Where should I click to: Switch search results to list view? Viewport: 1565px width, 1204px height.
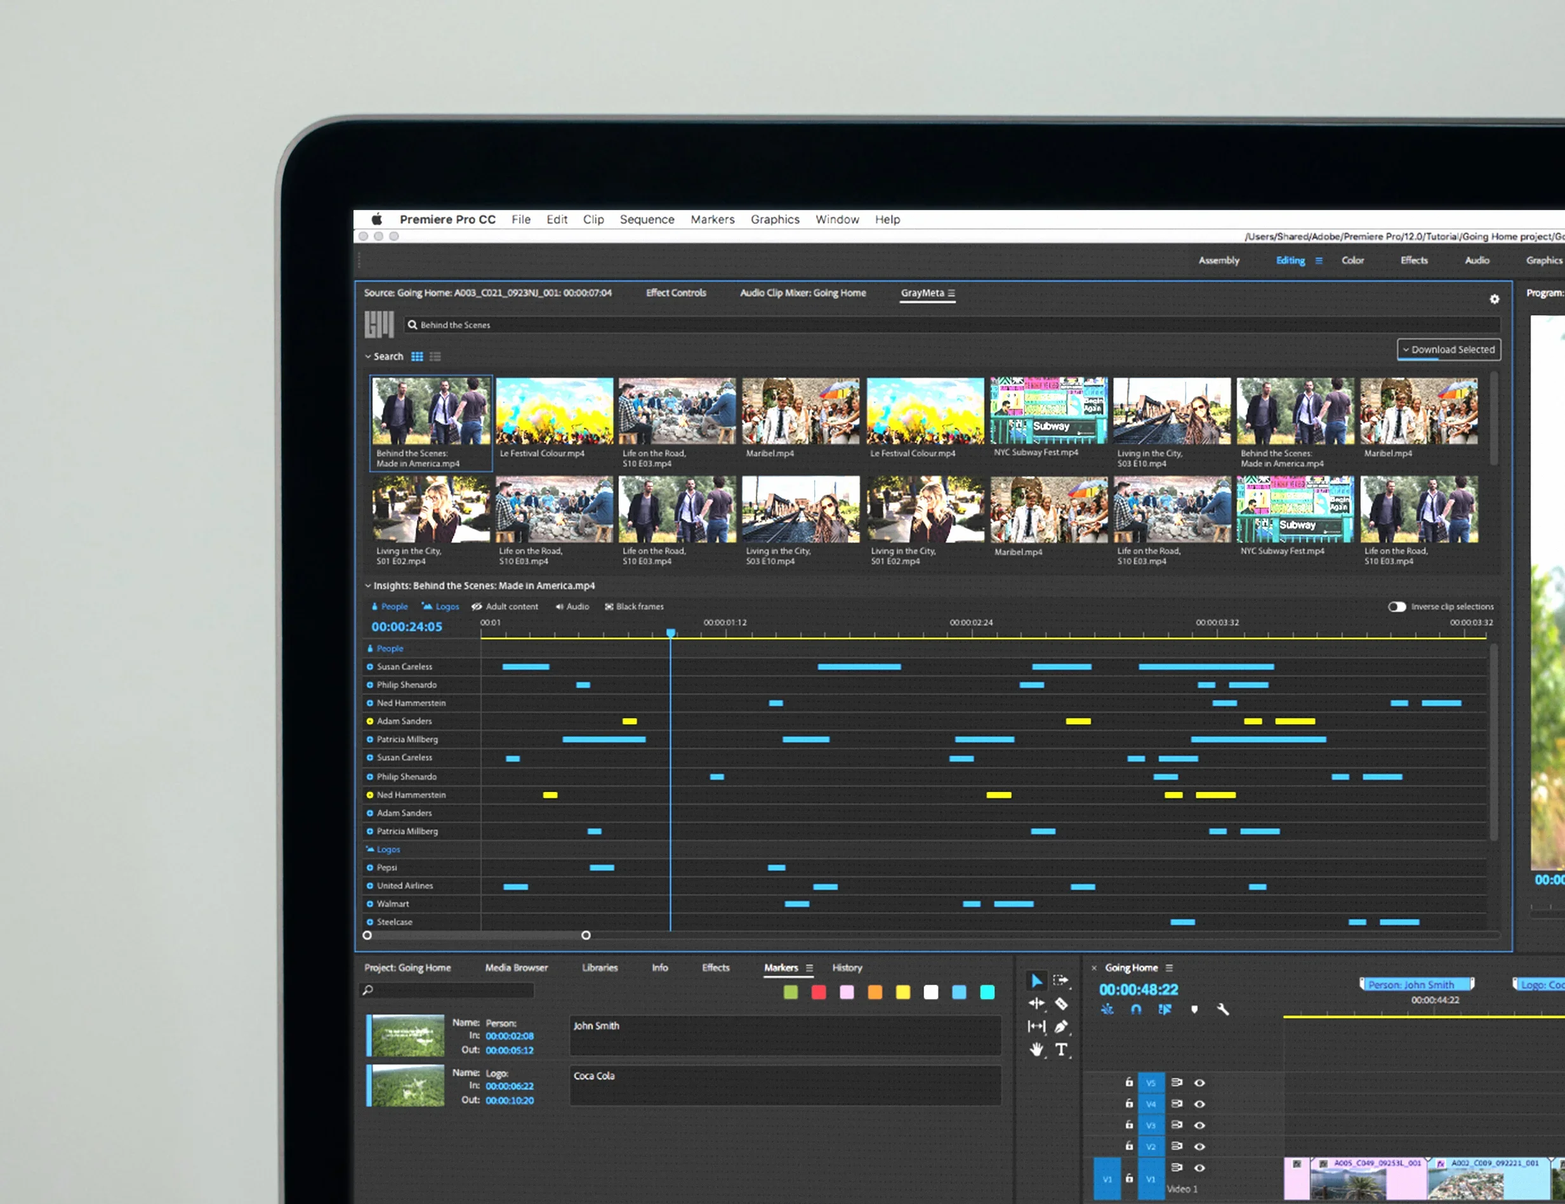435,357
